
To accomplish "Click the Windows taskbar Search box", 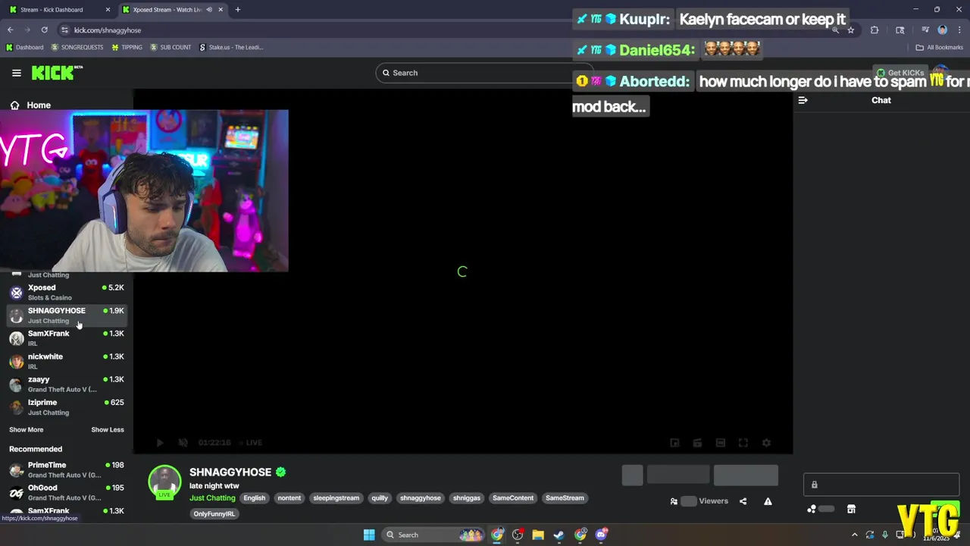I will pos(432,535).
